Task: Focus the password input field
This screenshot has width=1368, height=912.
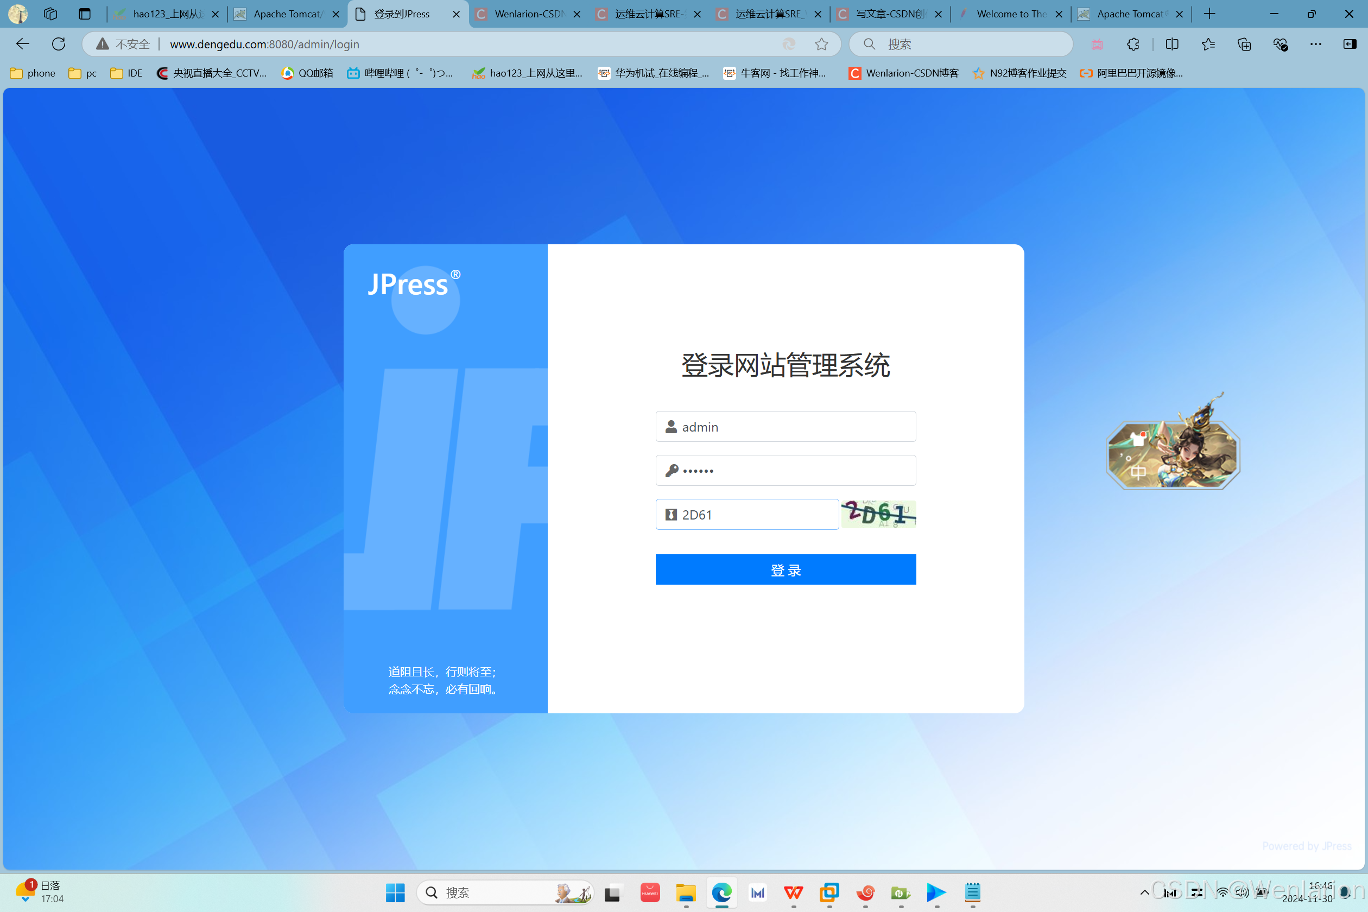Action: (x=785, y=471)
